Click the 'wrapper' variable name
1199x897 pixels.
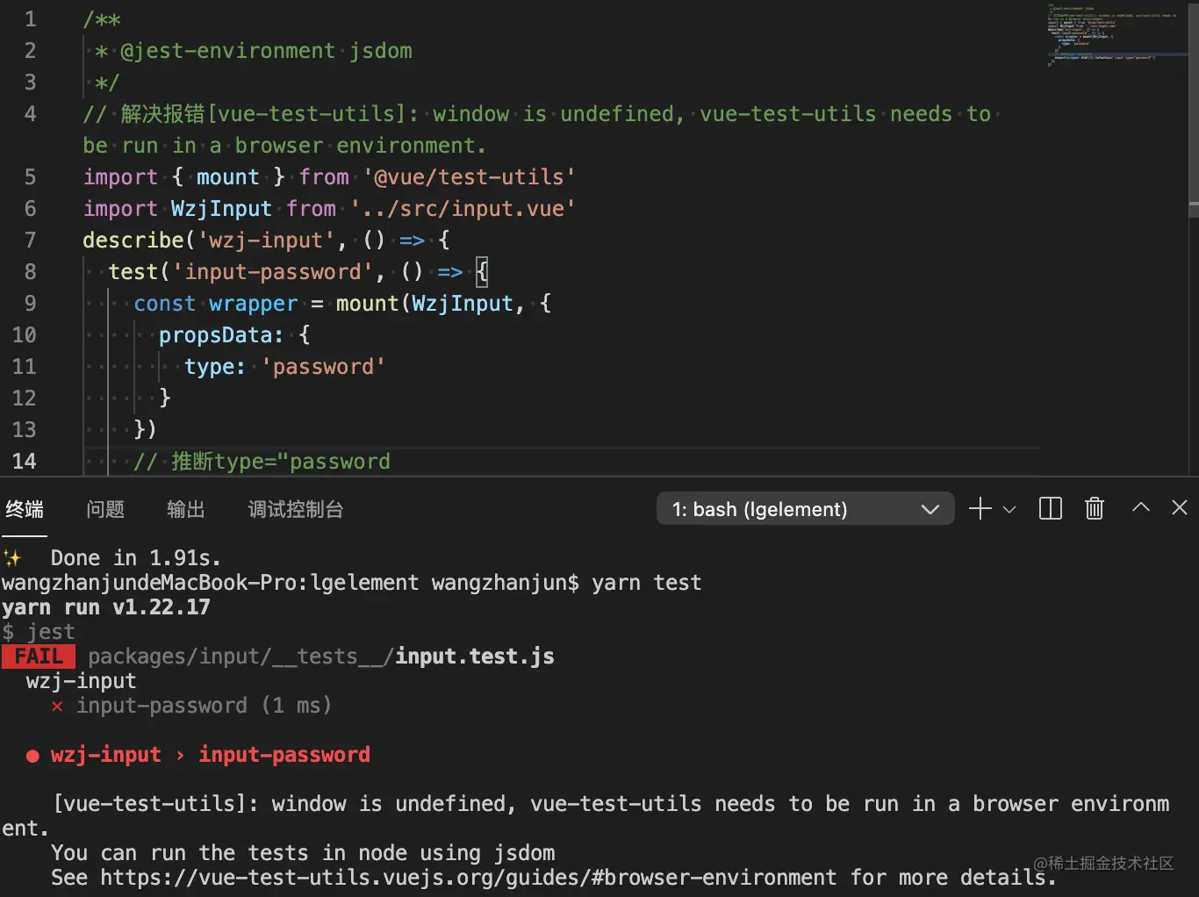[254, 304]
